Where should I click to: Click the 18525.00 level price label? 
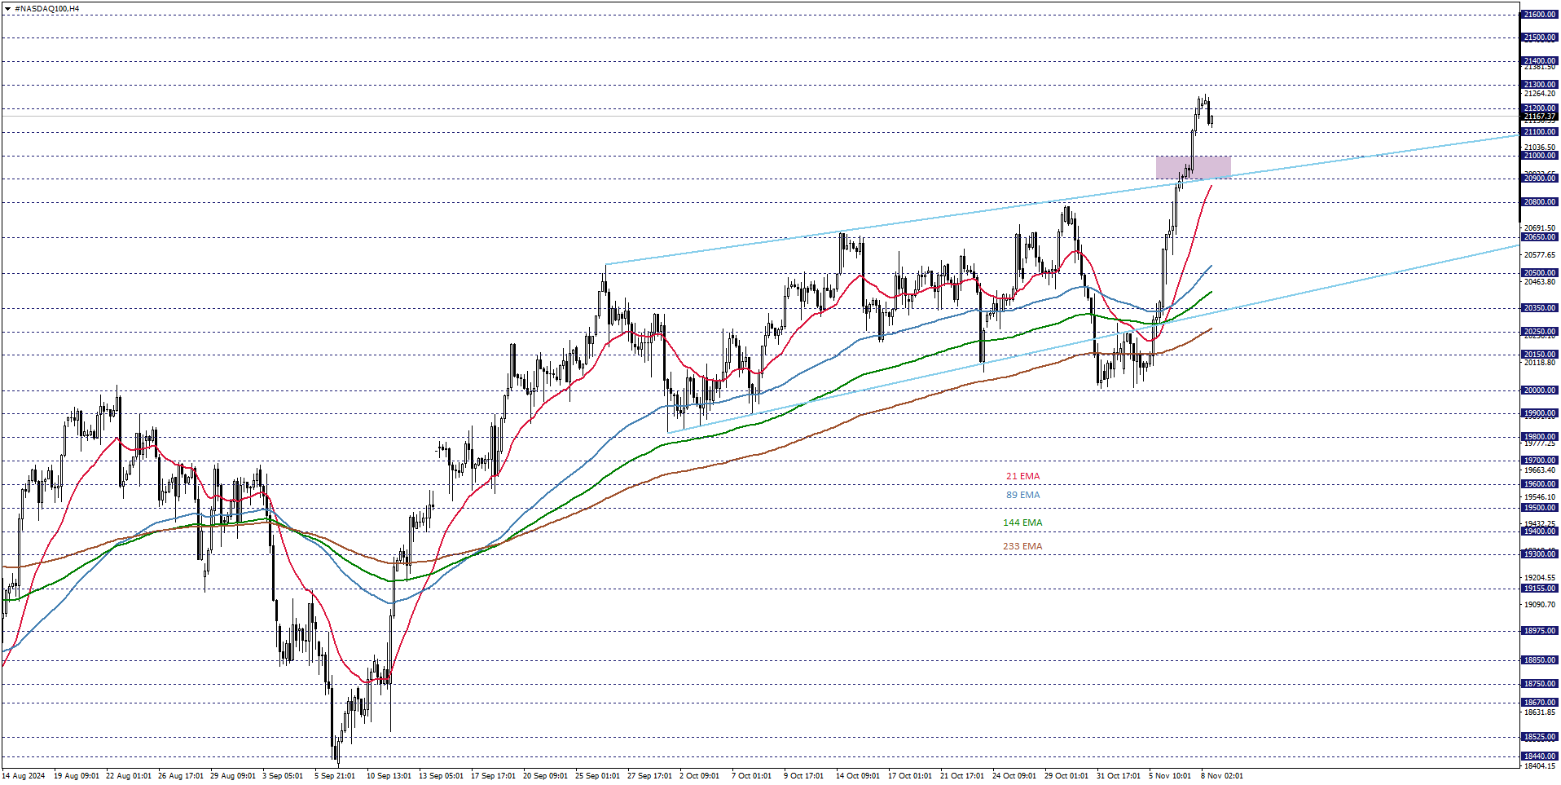tap(1539, 737)
